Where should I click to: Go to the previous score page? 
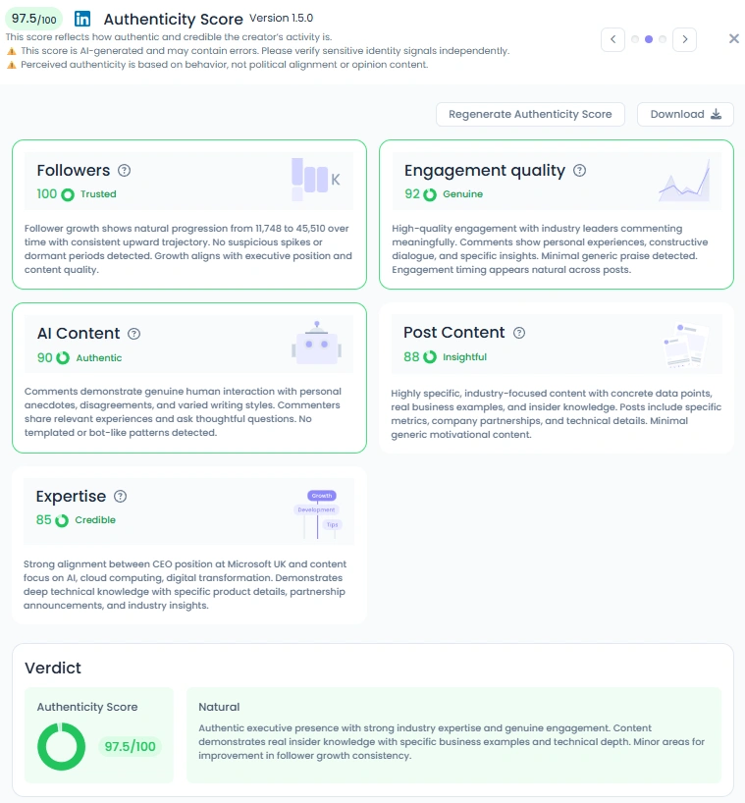pos(612,39)
